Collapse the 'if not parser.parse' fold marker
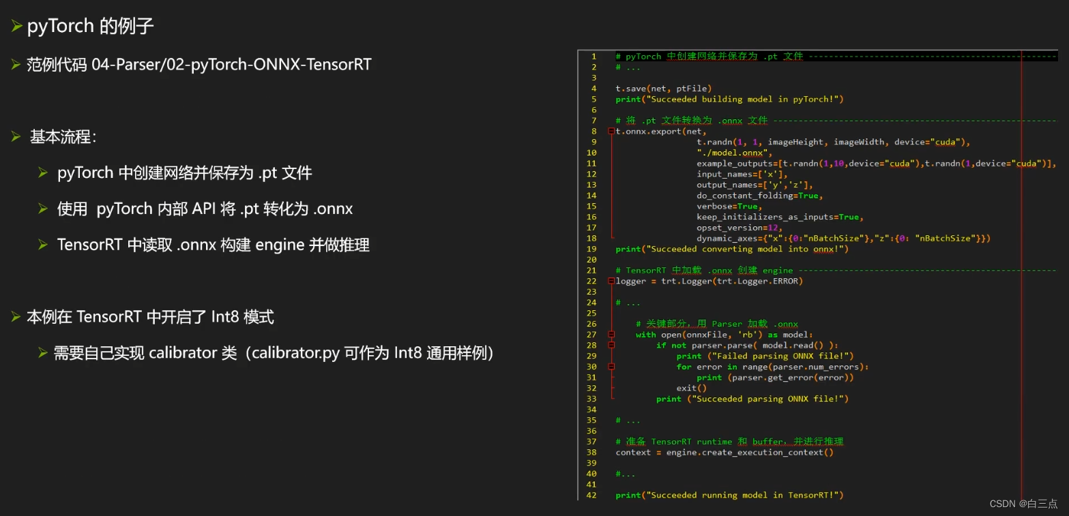Screen dimensions: 1069x516 click(x=611, y=345)
